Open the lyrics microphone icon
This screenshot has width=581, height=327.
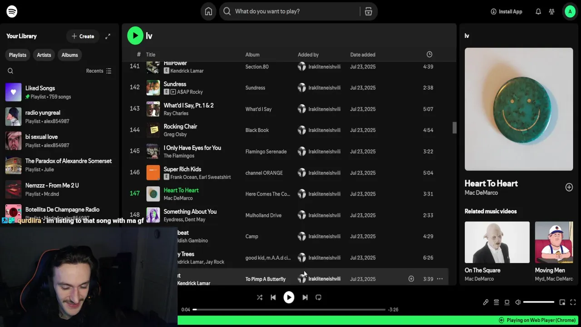pos(486,302)
